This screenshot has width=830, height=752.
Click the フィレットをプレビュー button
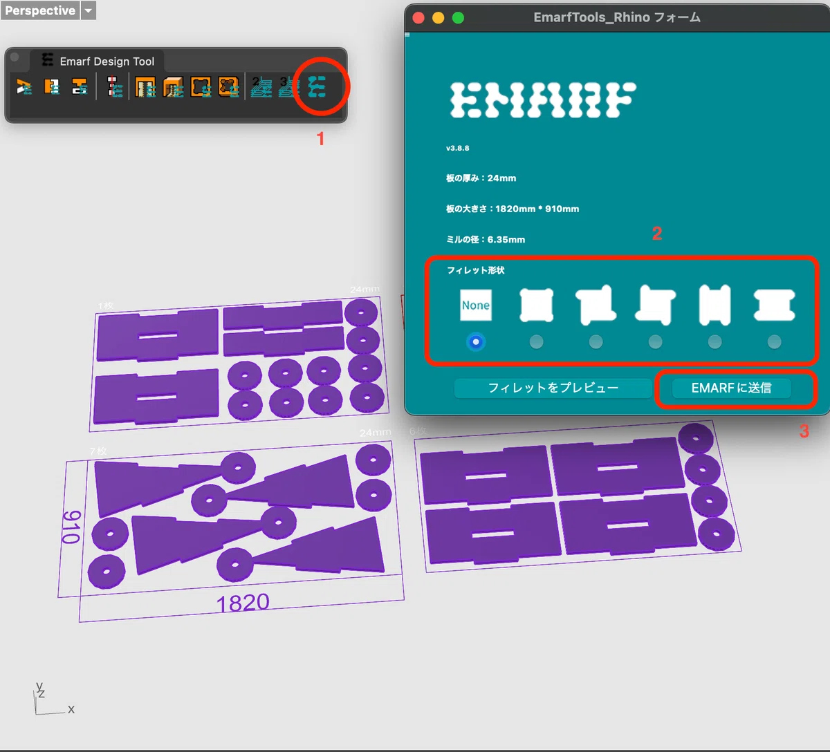[553, 388]
